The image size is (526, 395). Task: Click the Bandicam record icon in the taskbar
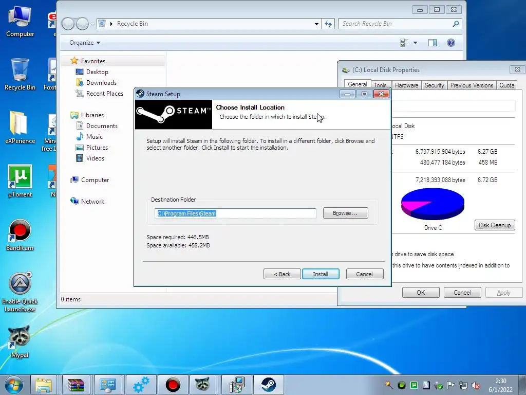173,385
